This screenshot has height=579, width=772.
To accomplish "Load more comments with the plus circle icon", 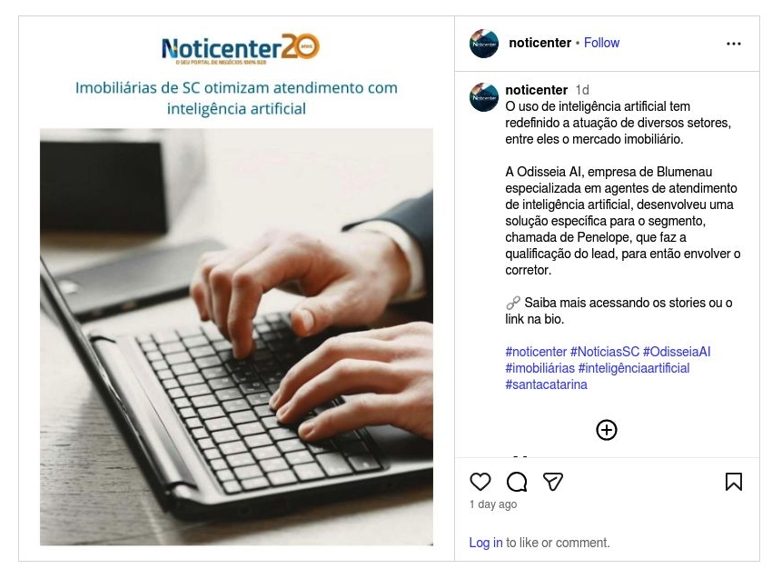I will (x=606, y=430).
